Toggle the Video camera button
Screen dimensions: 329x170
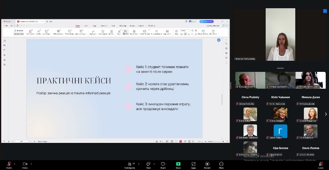(25, 164)
